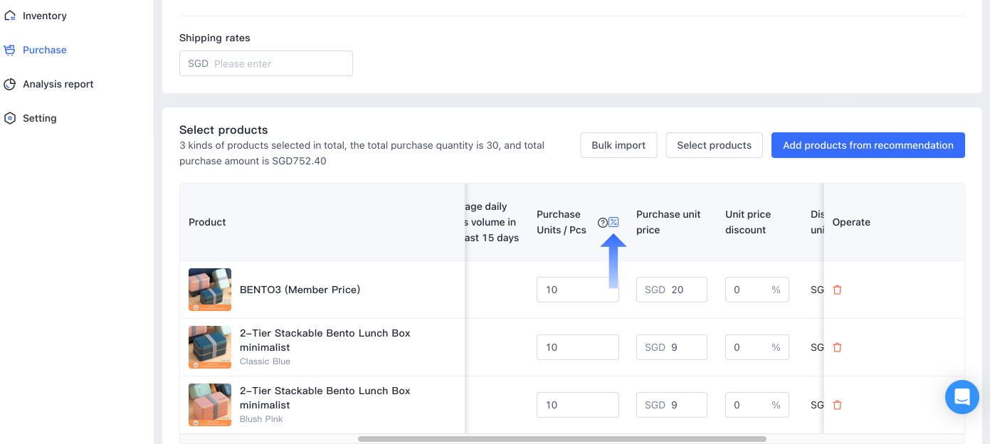
Task: Click the Setting hexagon icon
Action: pyautogui.click(x=10, y=118)
